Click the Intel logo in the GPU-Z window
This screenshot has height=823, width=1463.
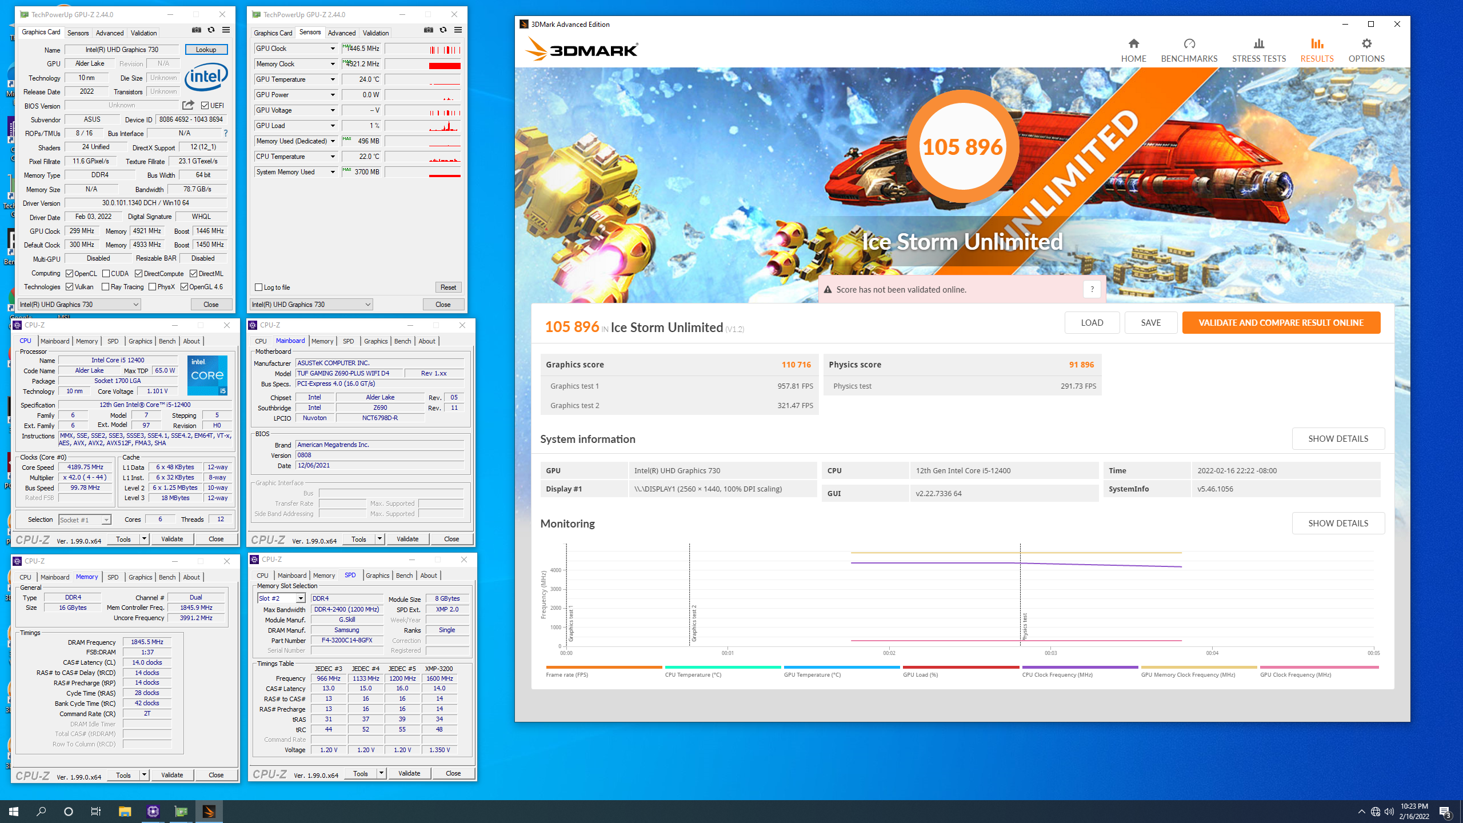(206, 77)
